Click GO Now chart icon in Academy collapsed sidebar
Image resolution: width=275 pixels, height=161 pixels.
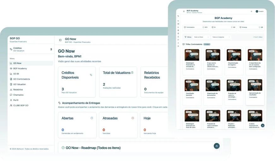[178, 21]
